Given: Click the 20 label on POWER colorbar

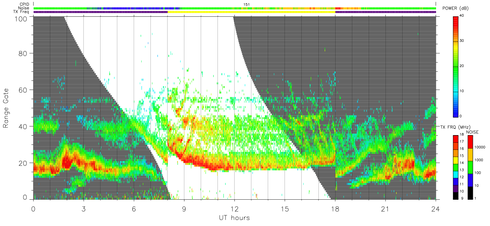Looking at the screenshot, I should click(462, 66).
